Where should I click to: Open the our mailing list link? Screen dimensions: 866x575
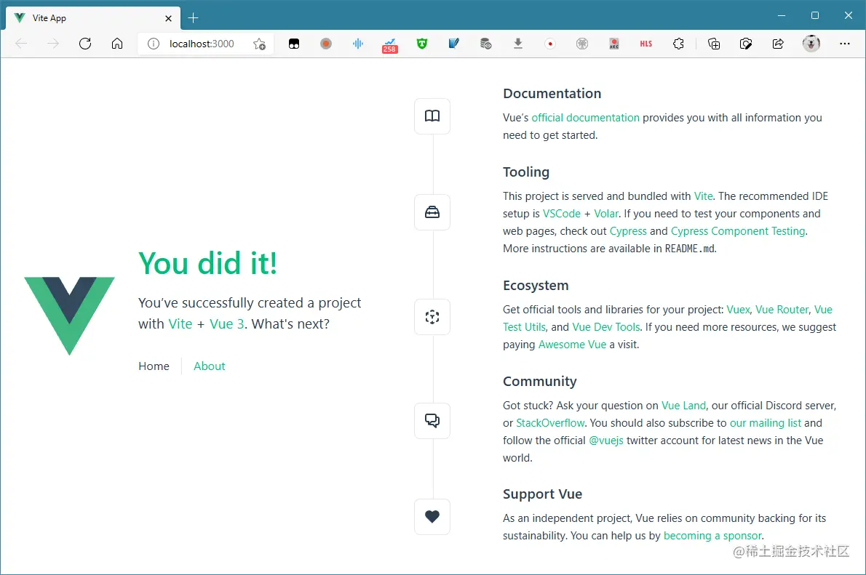766,422
